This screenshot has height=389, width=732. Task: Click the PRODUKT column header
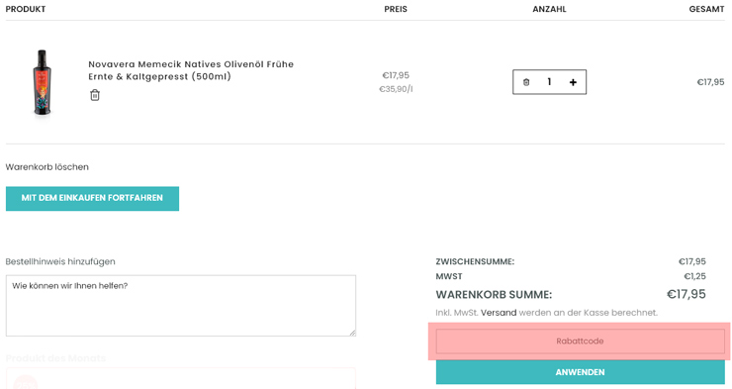point(26,9)
